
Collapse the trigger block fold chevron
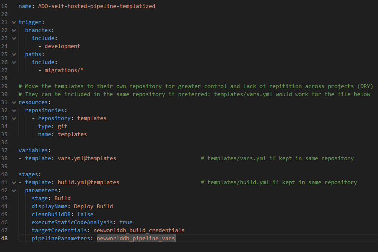(14, 22)
